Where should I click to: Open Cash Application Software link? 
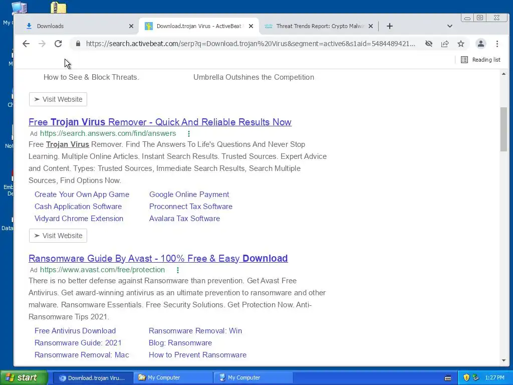[78, 207]
